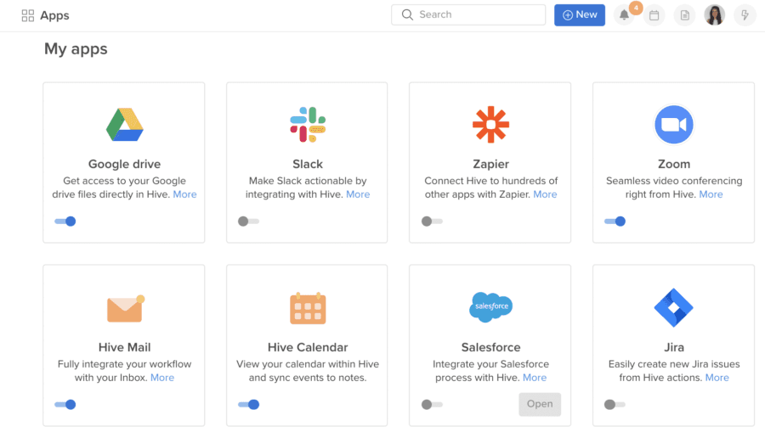Disable the Hive Calendar toggle
Viewport: 765px width, 432px height.
[248, 404]
